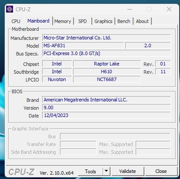Open the Graphics tab
The image size is (180, 179).
[103, 21]
